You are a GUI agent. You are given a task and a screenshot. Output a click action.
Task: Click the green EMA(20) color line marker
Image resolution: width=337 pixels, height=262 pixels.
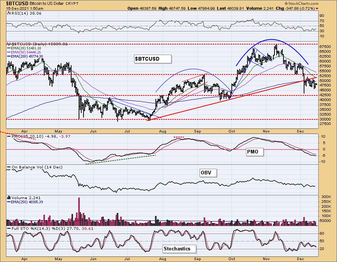coord(9,48)
